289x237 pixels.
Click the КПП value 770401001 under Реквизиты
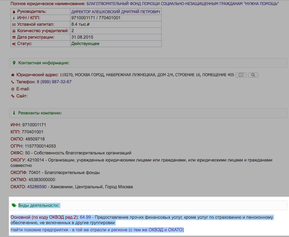[33, 132]
